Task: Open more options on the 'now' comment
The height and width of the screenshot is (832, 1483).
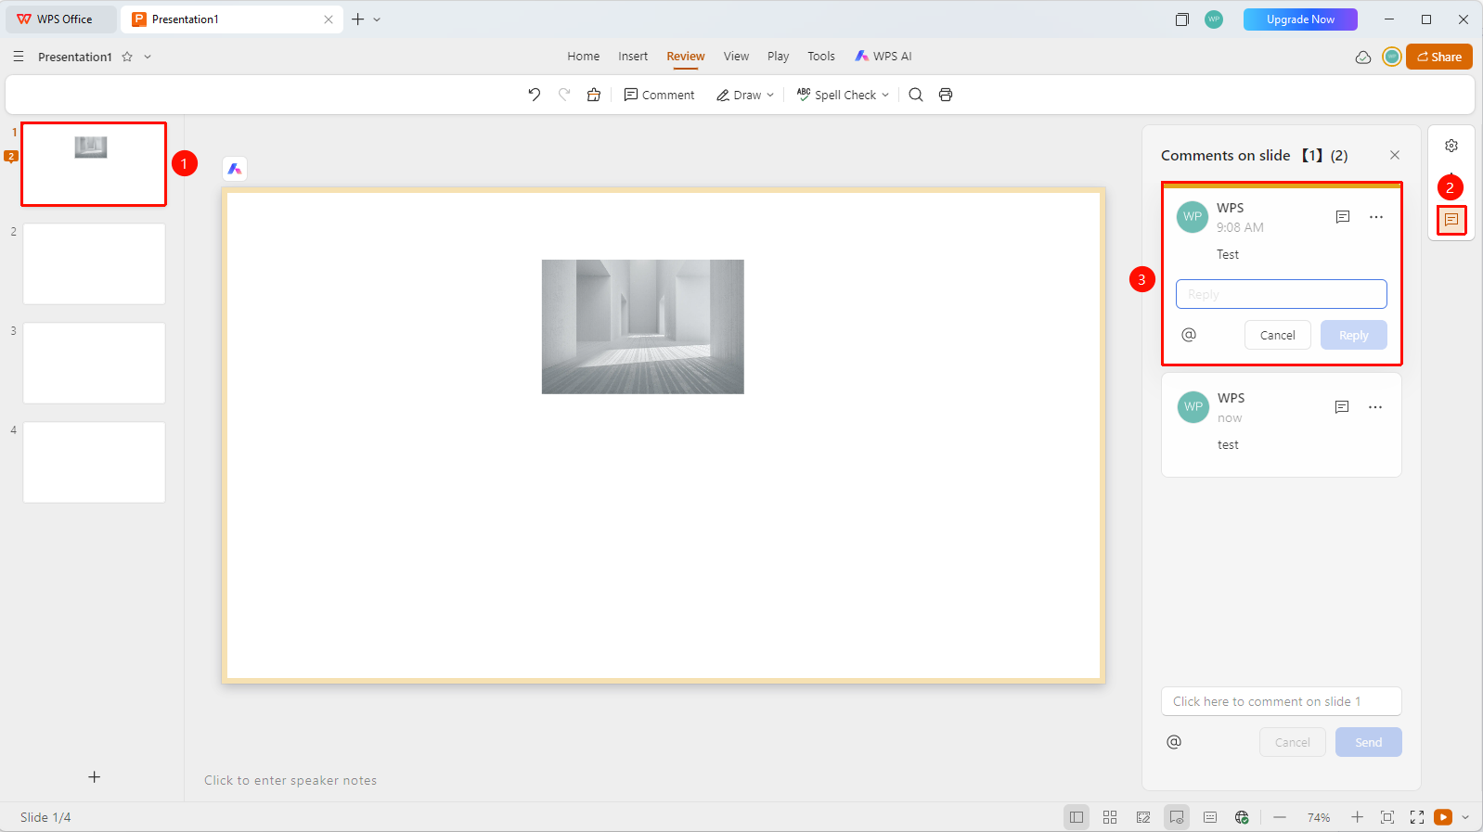Action: [1375, 407]
